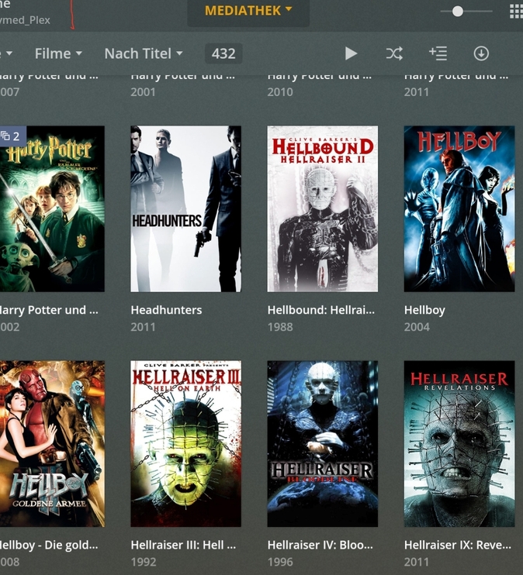Play all movies in the library

[351, 53]
